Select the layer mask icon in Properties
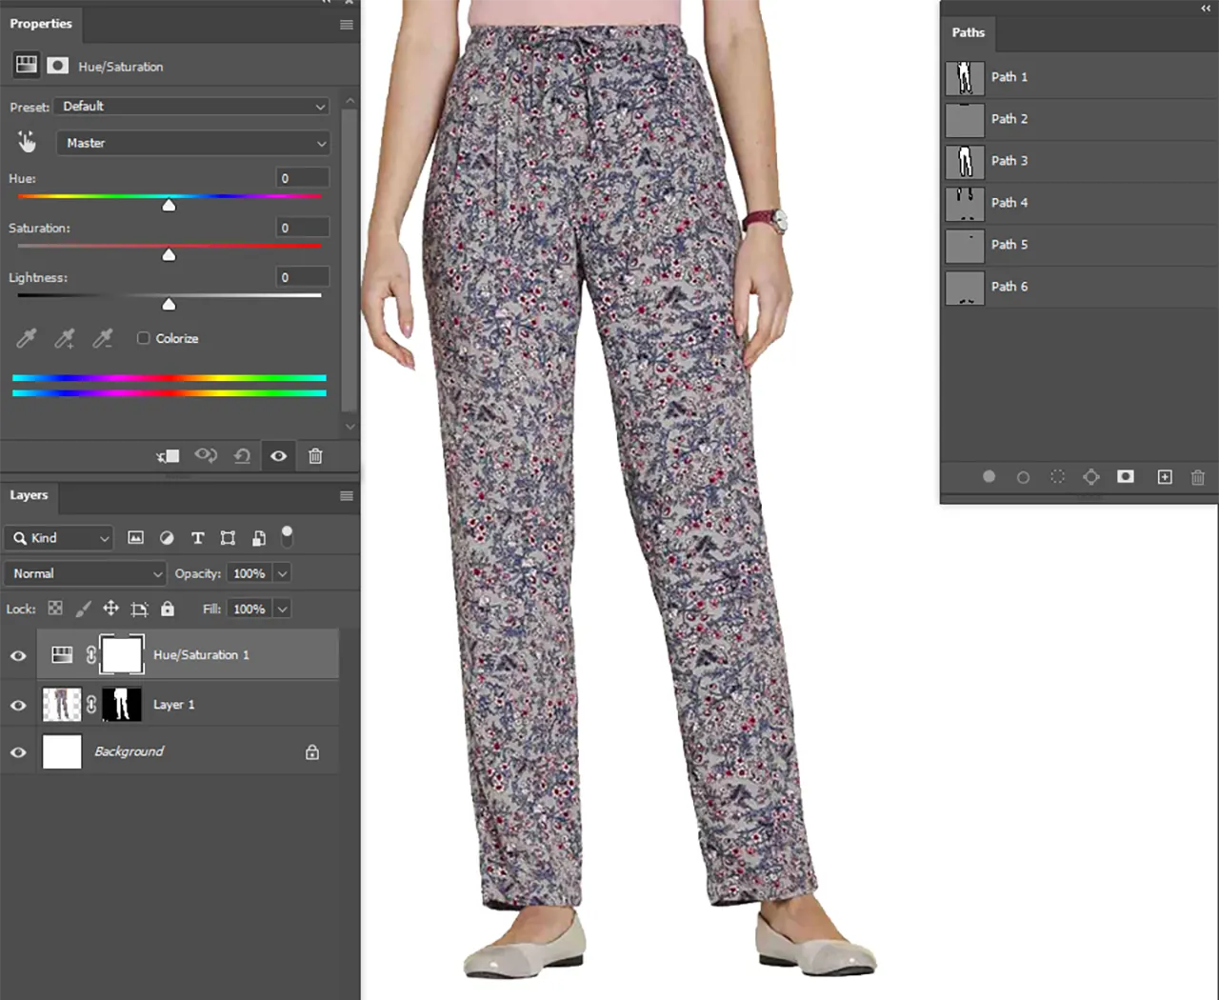The image size is (1219, 1000). pyautogui.click(x=58, y=66)
